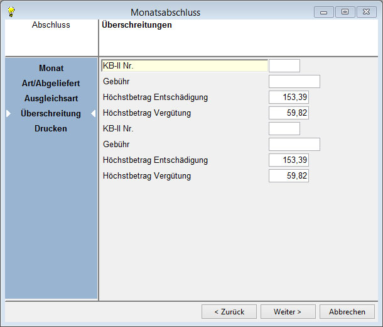Focus second Höchstbetrag Entschädigung field
Viewport: 383px width, 327px height.
[x=288, y=160]
